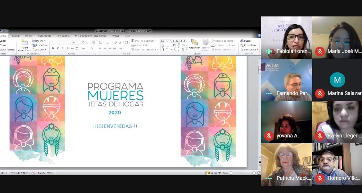Switch to the Insertar ribbon tab
This screenshot has width=362, height=193.
pyautogui.click(x=15, y=36)
